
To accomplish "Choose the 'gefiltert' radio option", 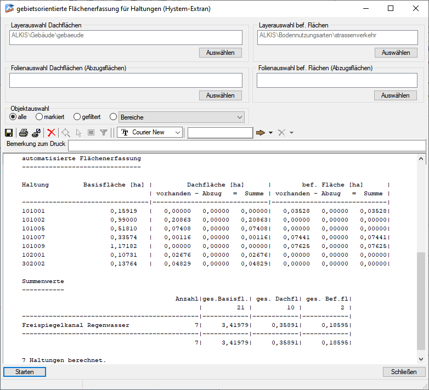I will click(x=77, y=117).
